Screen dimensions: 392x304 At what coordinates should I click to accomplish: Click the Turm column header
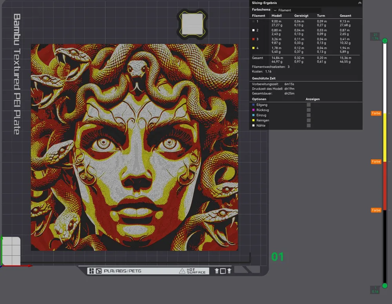321,16
